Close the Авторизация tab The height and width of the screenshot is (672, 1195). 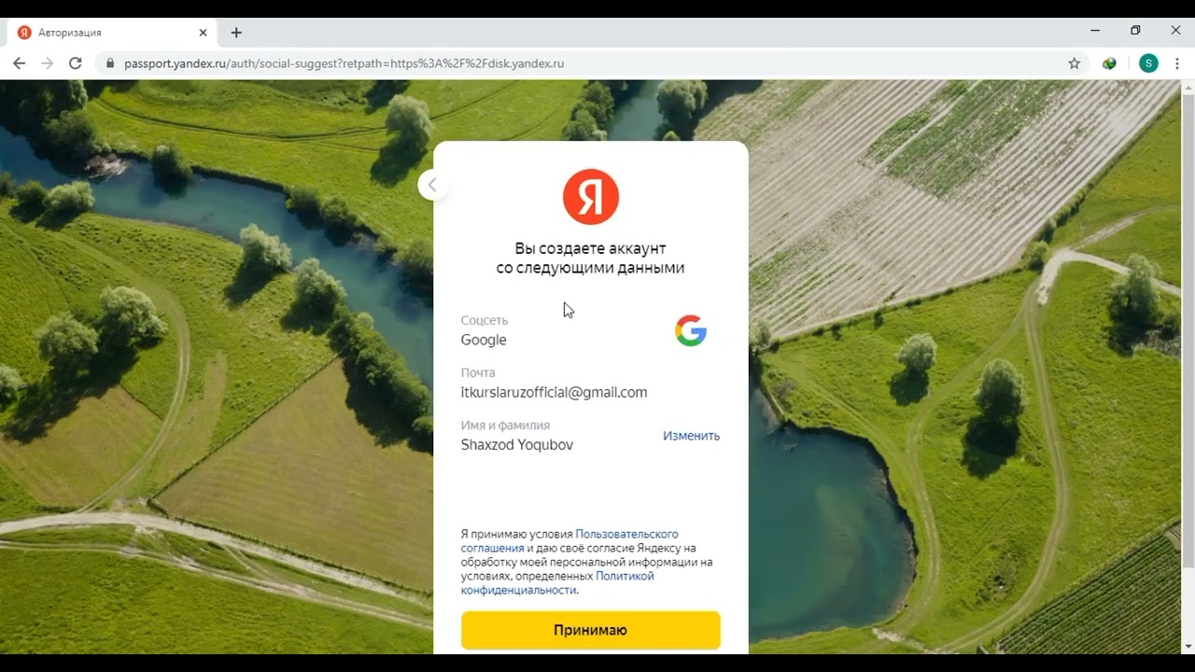pyautogui.click(x=203, y=33)
